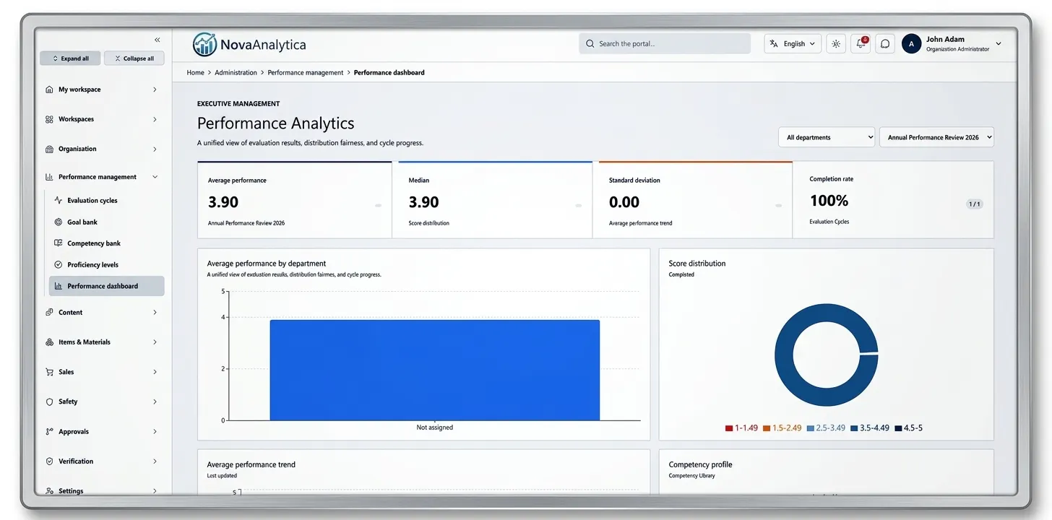Click the Collapse all button
1052x520 pixels.
pyautogui.click(x=134, y=58)
